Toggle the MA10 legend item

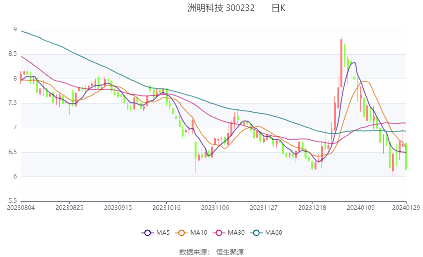pos(192,233)
